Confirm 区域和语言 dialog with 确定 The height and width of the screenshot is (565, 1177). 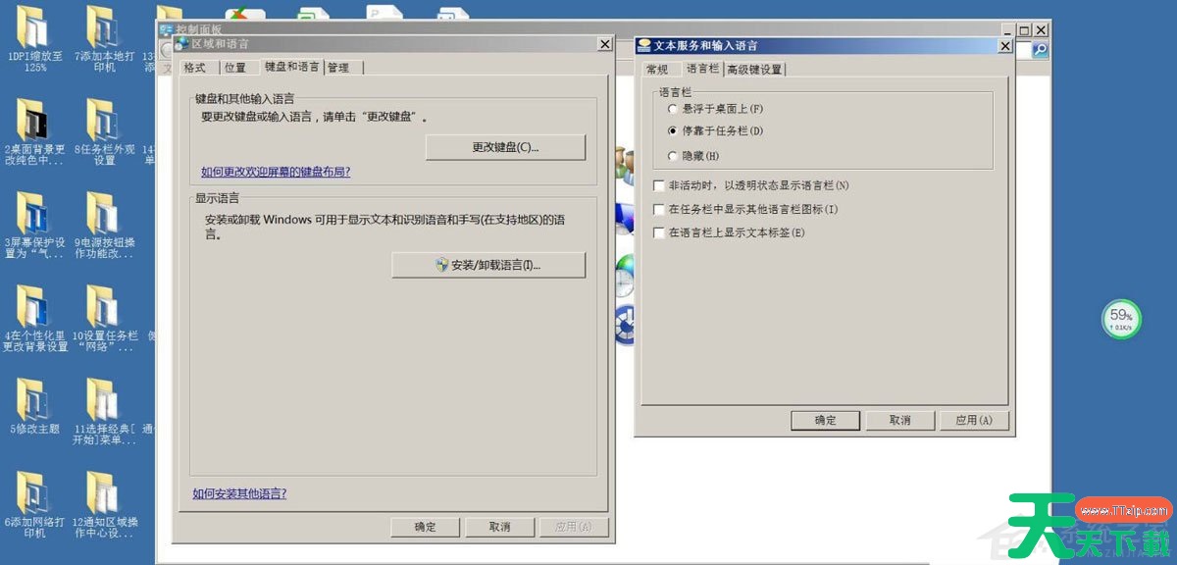426,527
